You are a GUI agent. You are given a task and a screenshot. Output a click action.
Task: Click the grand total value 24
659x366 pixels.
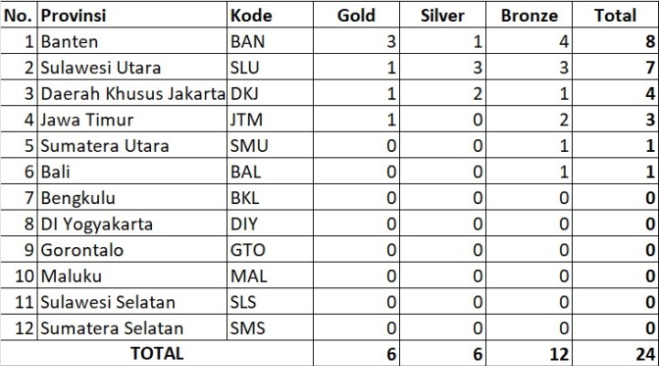[615, 353]
